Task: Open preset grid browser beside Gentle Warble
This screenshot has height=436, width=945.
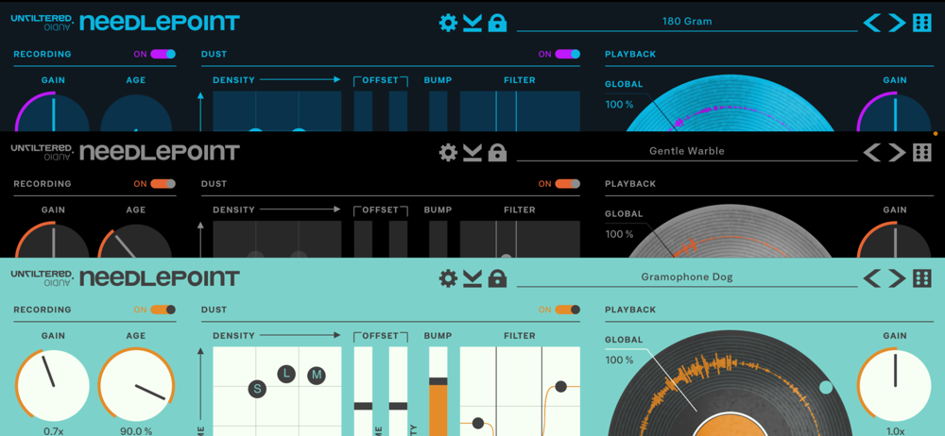Action: [x=921, y=153]
